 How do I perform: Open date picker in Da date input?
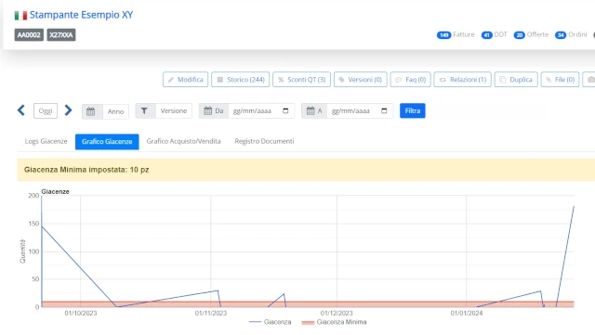coord(285,110)
